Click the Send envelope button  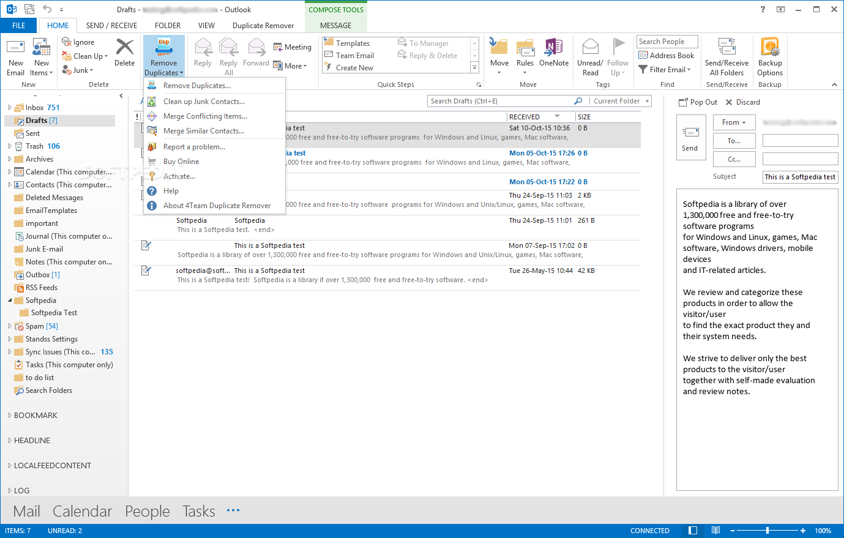tap(690, 138)
